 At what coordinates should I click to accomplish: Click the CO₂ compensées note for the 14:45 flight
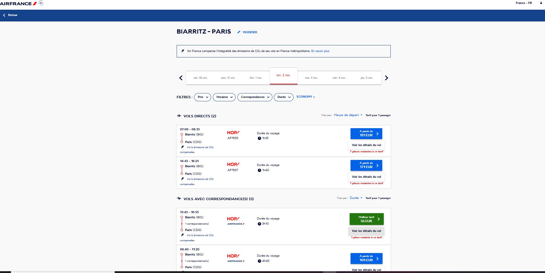click(197, 181)
